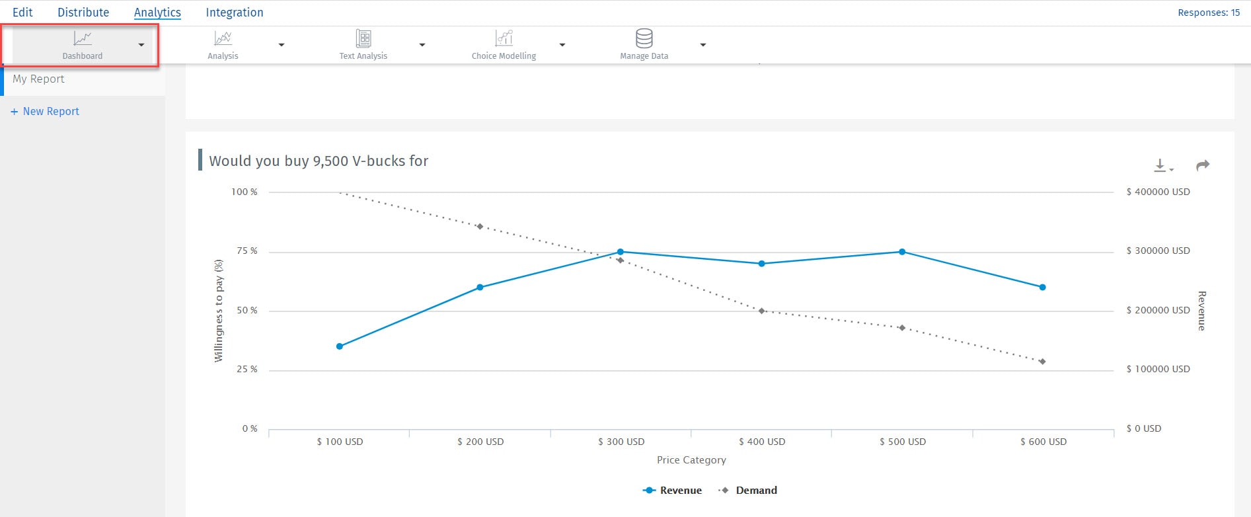
Task: Click the Choice Modelling icon
Action: tap(504, 38)
